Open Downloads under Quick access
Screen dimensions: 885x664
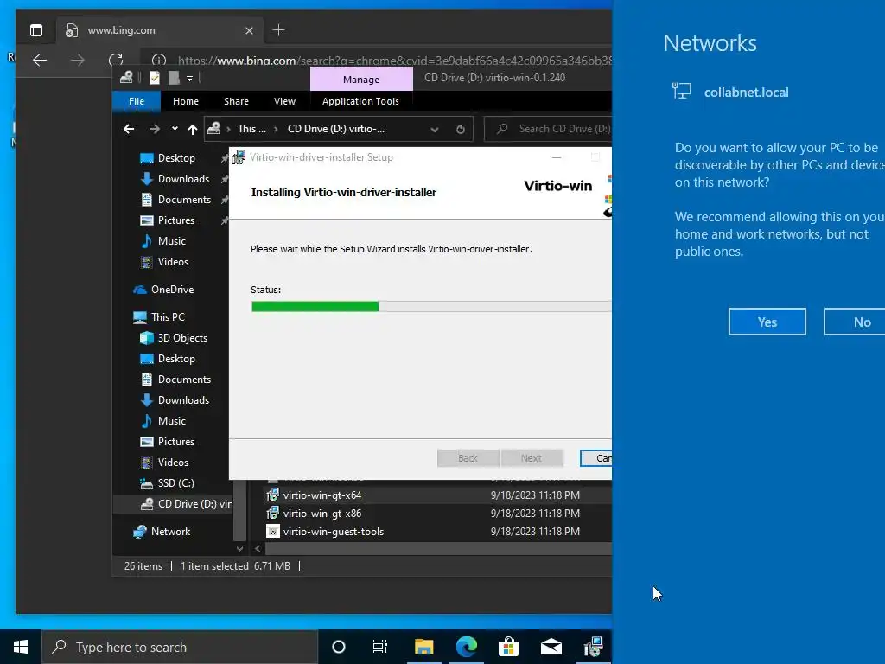[183, 179]
